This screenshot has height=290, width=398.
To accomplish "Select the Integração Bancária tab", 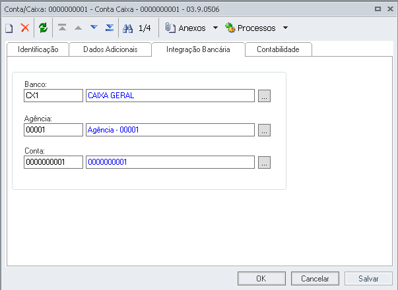I will click(x=198, y=49).
